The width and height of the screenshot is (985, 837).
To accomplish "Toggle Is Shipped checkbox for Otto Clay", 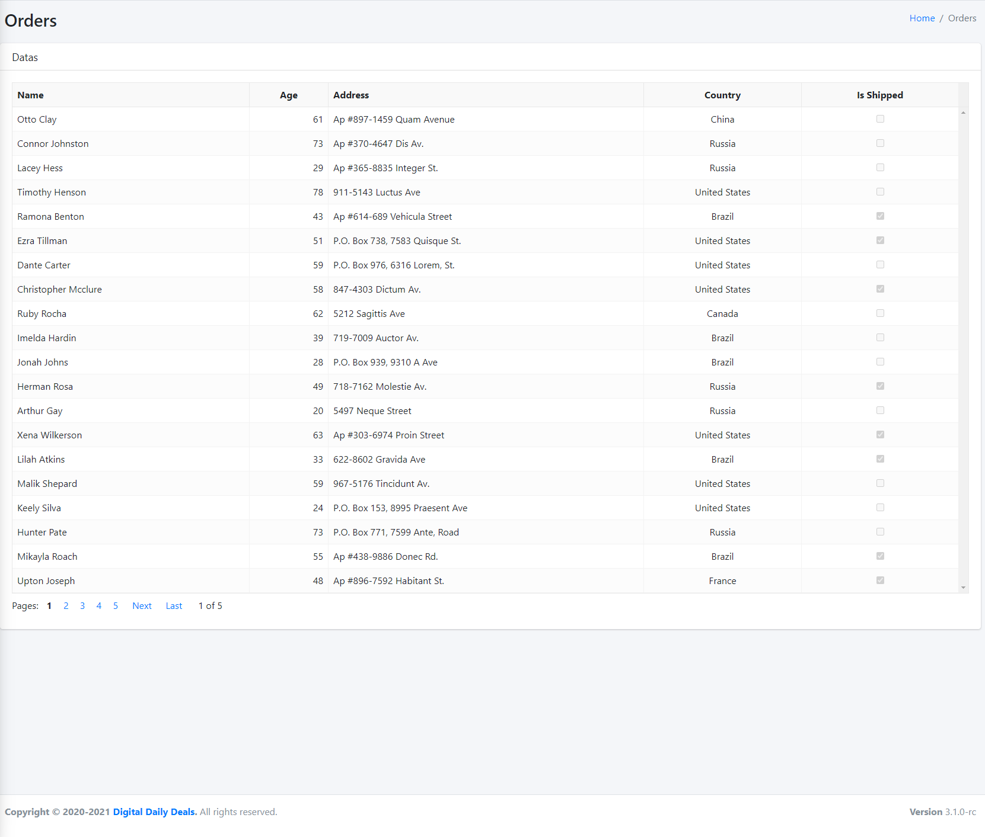I will coord(880,119).
